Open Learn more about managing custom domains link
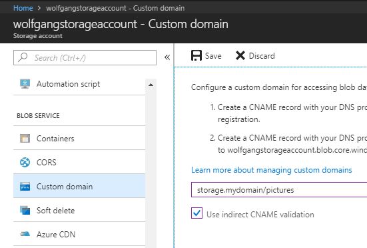The image size is (367, 248). (272, 170)
